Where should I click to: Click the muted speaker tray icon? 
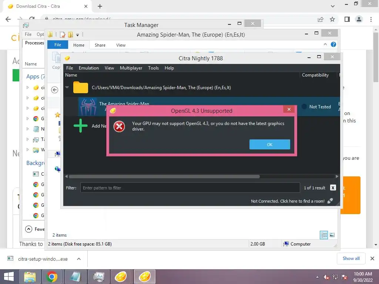tap(326, 277)
